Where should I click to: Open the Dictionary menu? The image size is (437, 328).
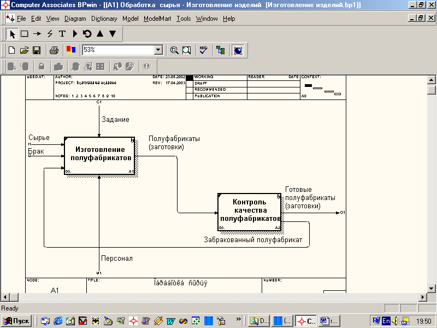tap(104, 19)
